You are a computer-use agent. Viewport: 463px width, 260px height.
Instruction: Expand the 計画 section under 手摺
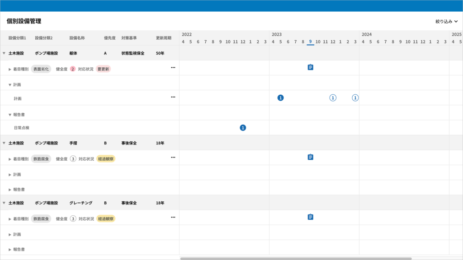(x=10, y=175)
